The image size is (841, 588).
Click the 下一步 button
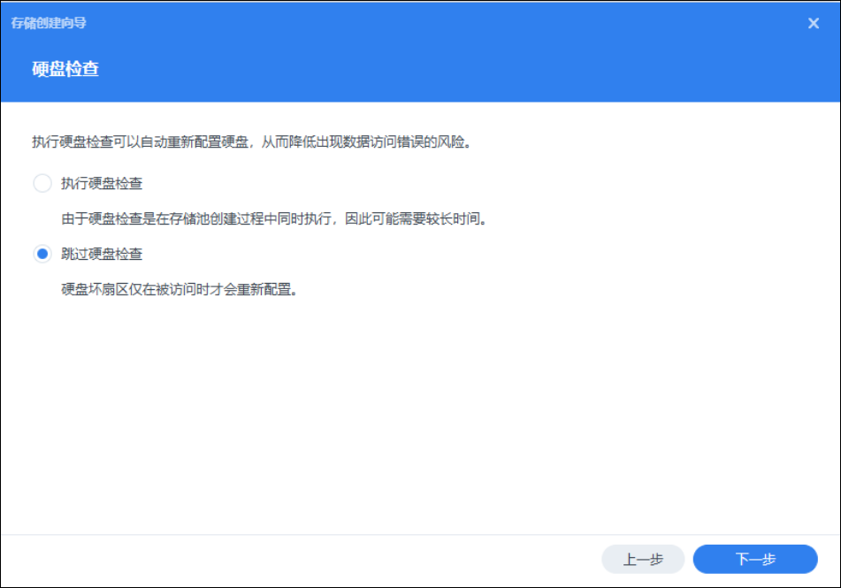(755, 559)
